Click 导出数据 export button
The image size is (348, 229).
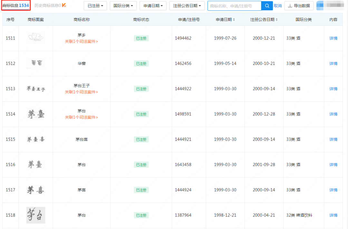299,6
